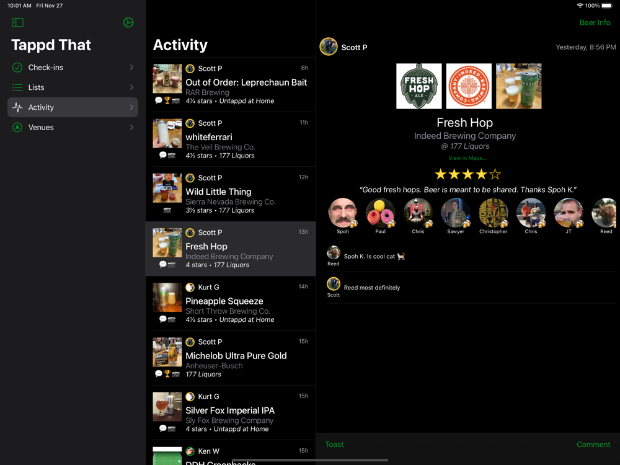620x465 pixels.
Task: Select the 177 Liquors venue text
Action: [x=465, y=146]
